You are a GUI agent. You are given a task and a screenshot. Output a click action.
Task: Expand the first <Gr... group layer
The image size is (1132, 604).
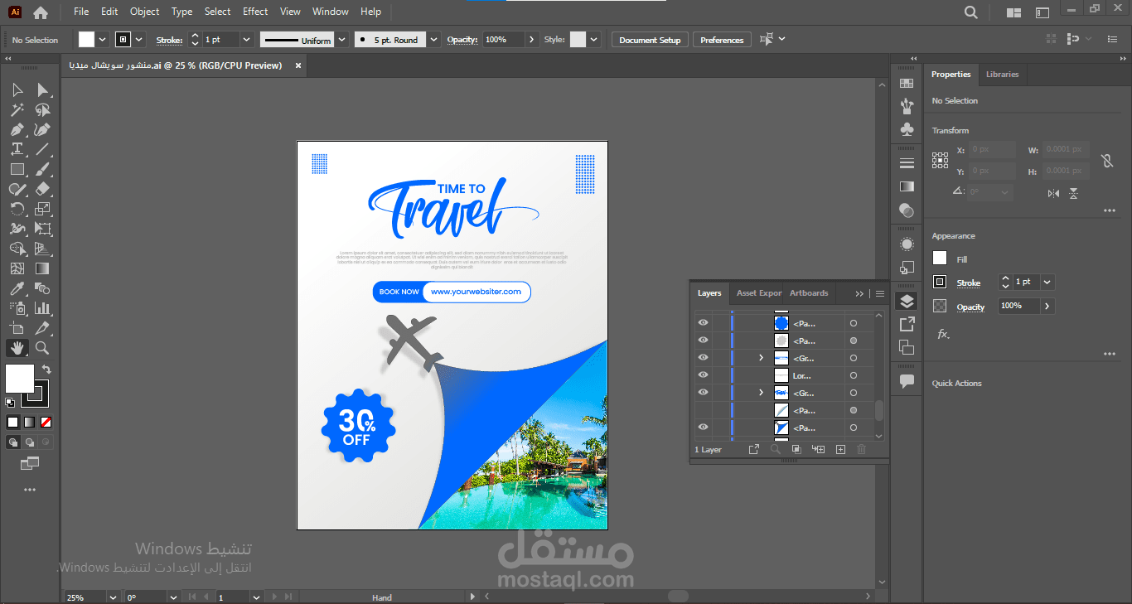click(761, 358)
